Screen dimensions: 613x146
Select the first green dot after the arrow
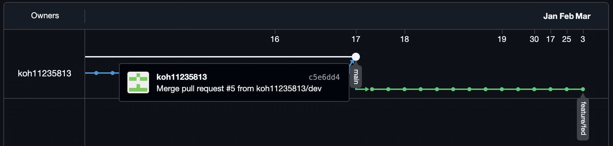[372, 89]
